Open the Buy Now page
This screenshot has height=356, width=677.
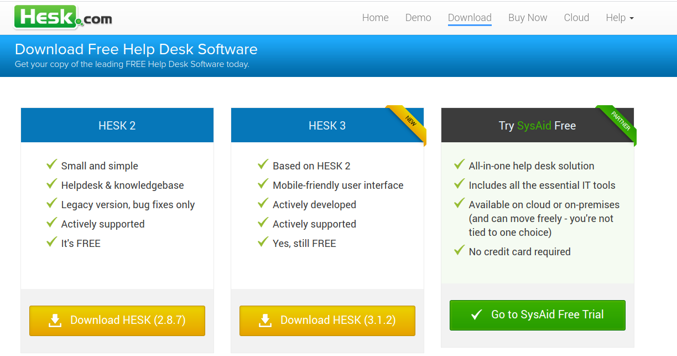click(x=528, y=18)
